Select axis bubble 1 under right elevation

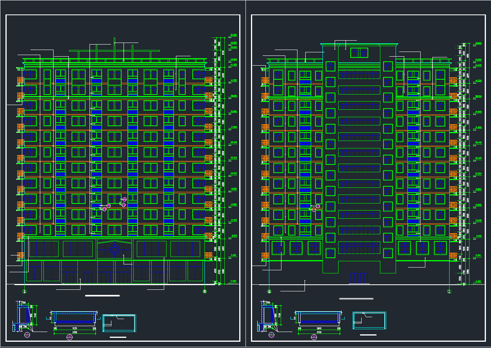coord(449,291)
